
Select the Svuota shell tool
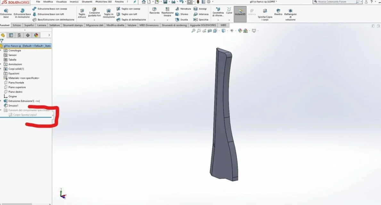coord(181,20)
